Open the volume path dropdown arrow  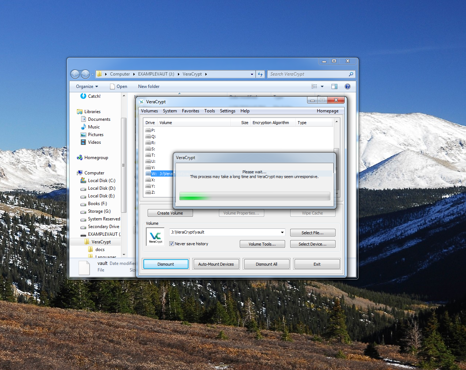tap(282, 232)
